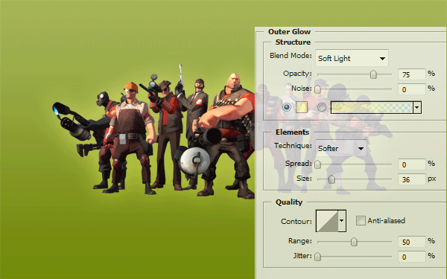Click the Spread value field
Image resolution: width=447 pixels, height=279 pixels.
pos(412,164)
